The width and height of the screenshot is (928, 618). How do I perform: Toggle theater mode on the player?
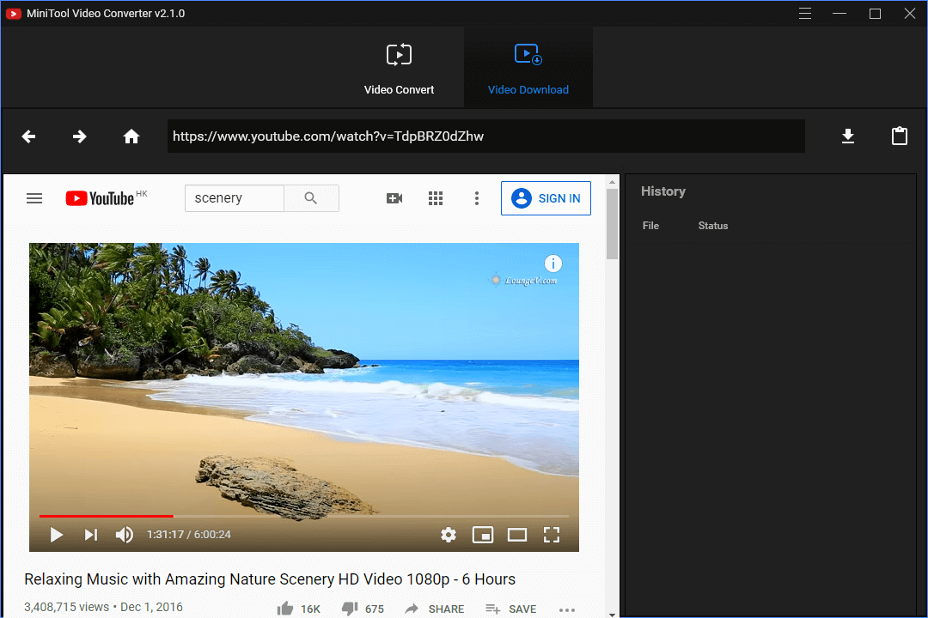517,534
